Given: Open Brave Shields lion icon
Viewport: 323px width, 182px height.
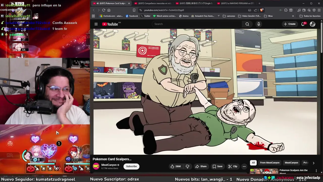Looking at the screenshot, I should click(x=262, y=10).
